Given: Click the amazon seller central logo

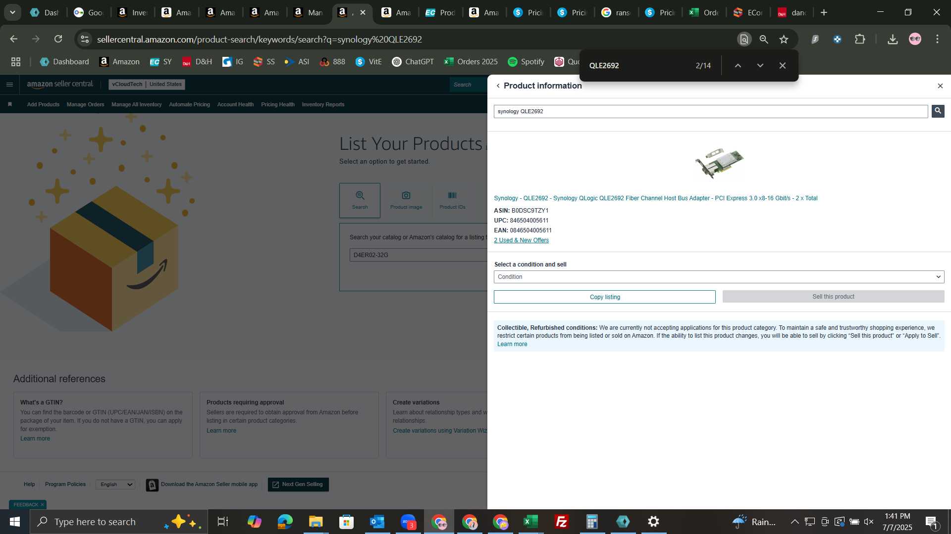Looking at the screenshot, I should click(x=60, y=85).
